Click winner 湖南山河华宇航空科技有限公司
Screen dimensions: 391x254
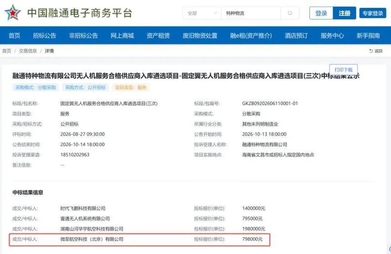[92, 229]
